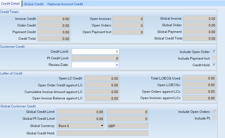The image size is (225, 138).
Task: Click the Global Credit Hold field
Action: 102,133
